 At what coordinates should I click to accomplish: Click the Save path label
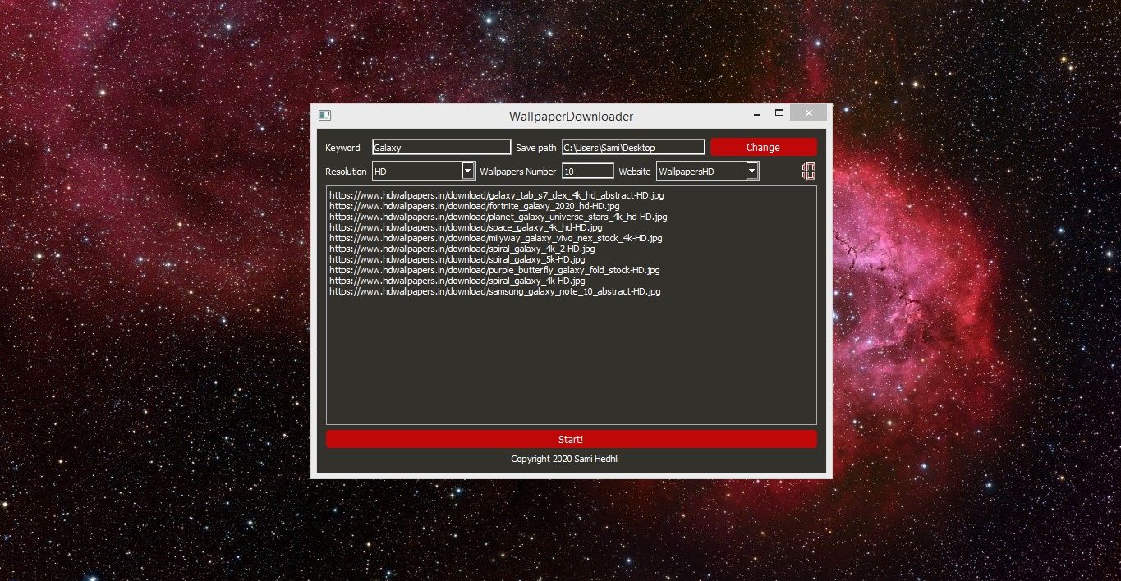point(536,148)
